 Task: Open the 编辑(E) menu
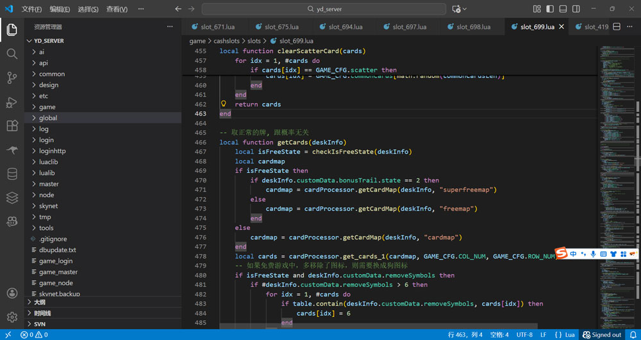(x=60, y=9)
